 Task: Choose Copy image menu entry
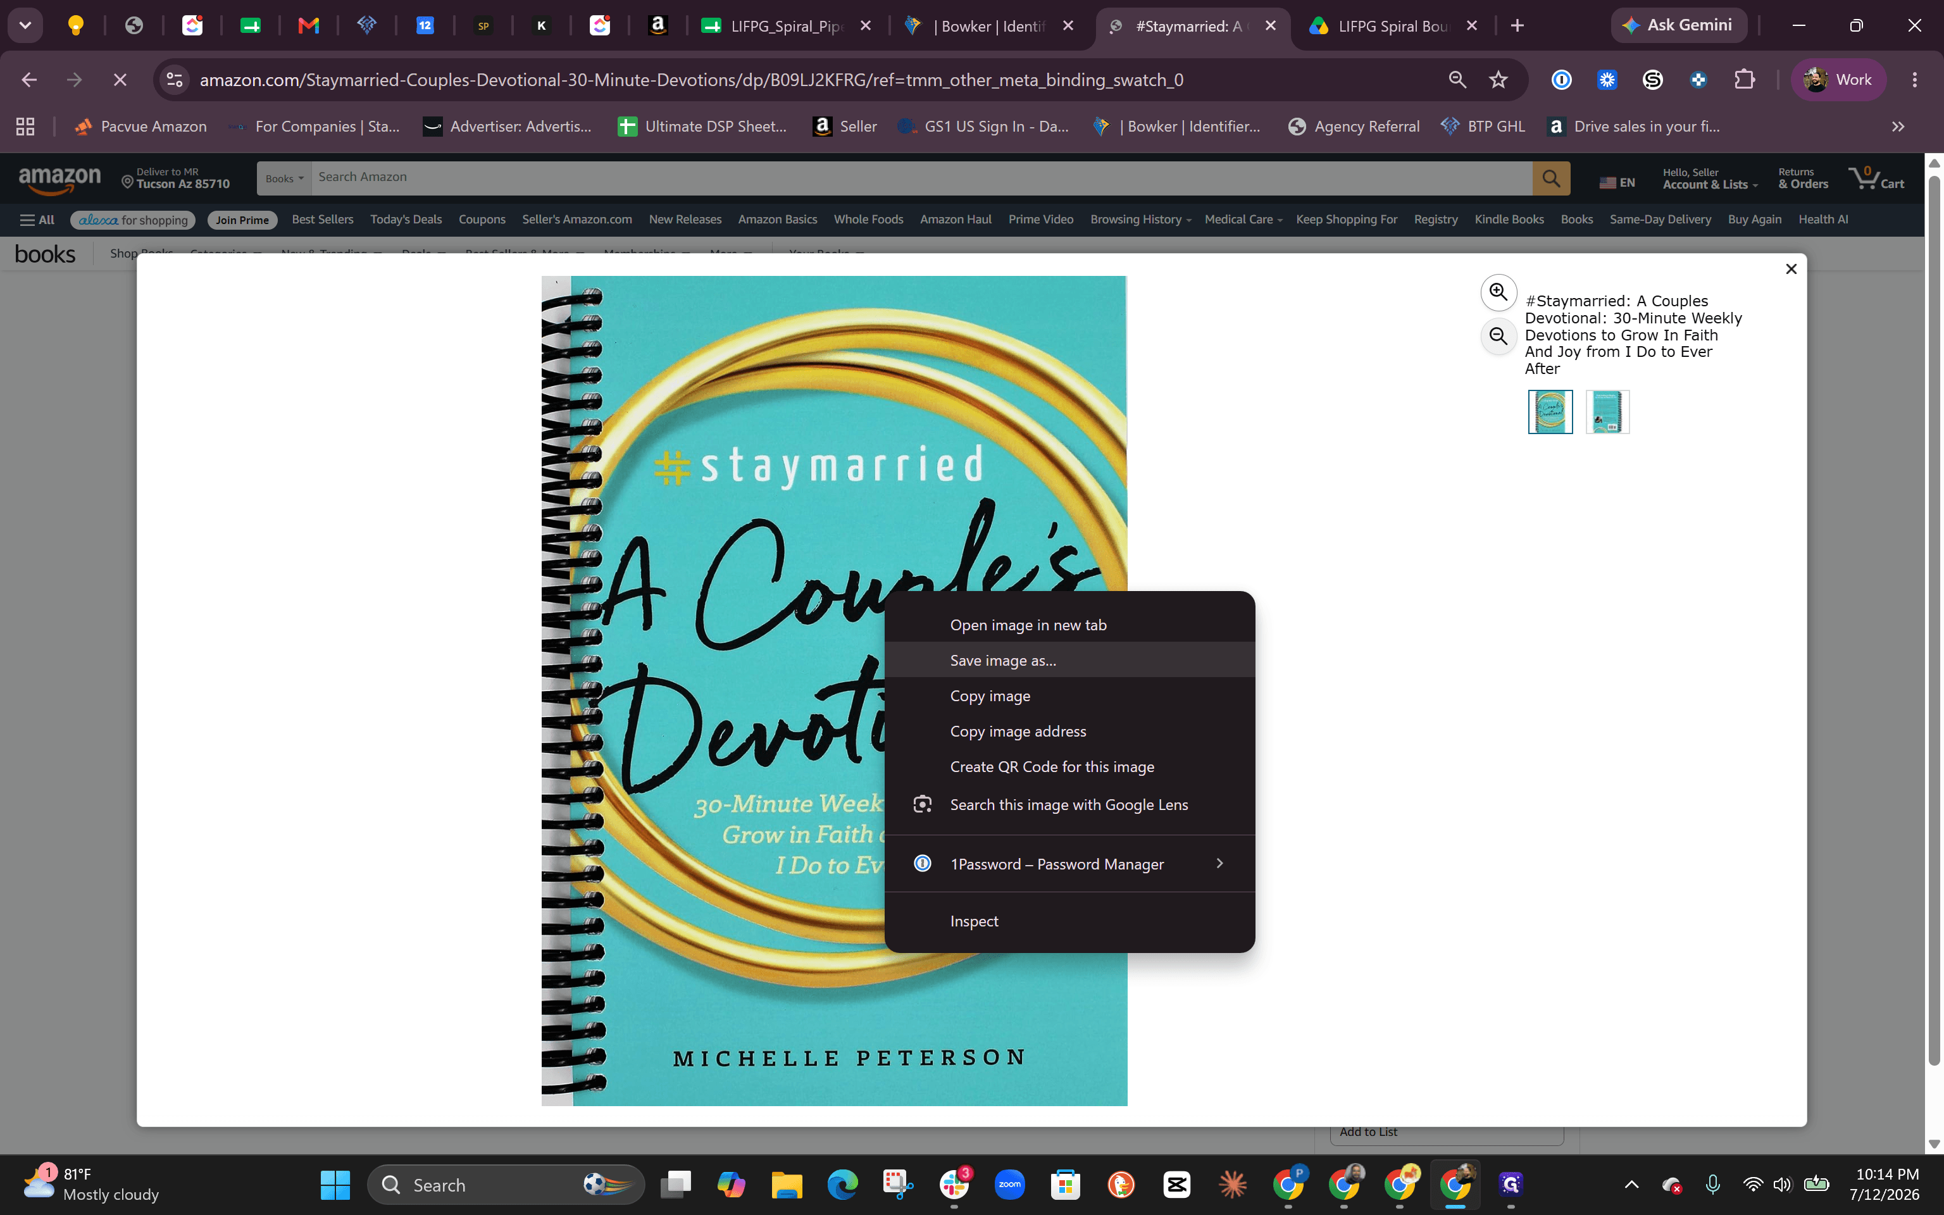[x=1069, y=695]
